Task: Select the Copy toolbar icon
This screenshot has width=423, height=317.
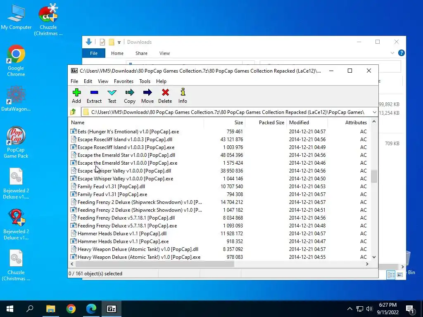Action: coord(129,96)
